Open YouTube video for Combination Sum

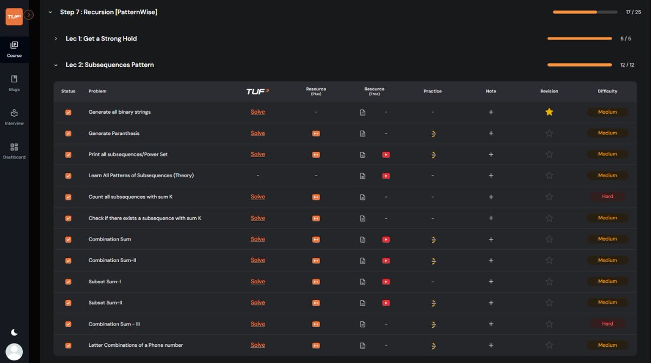386,239
